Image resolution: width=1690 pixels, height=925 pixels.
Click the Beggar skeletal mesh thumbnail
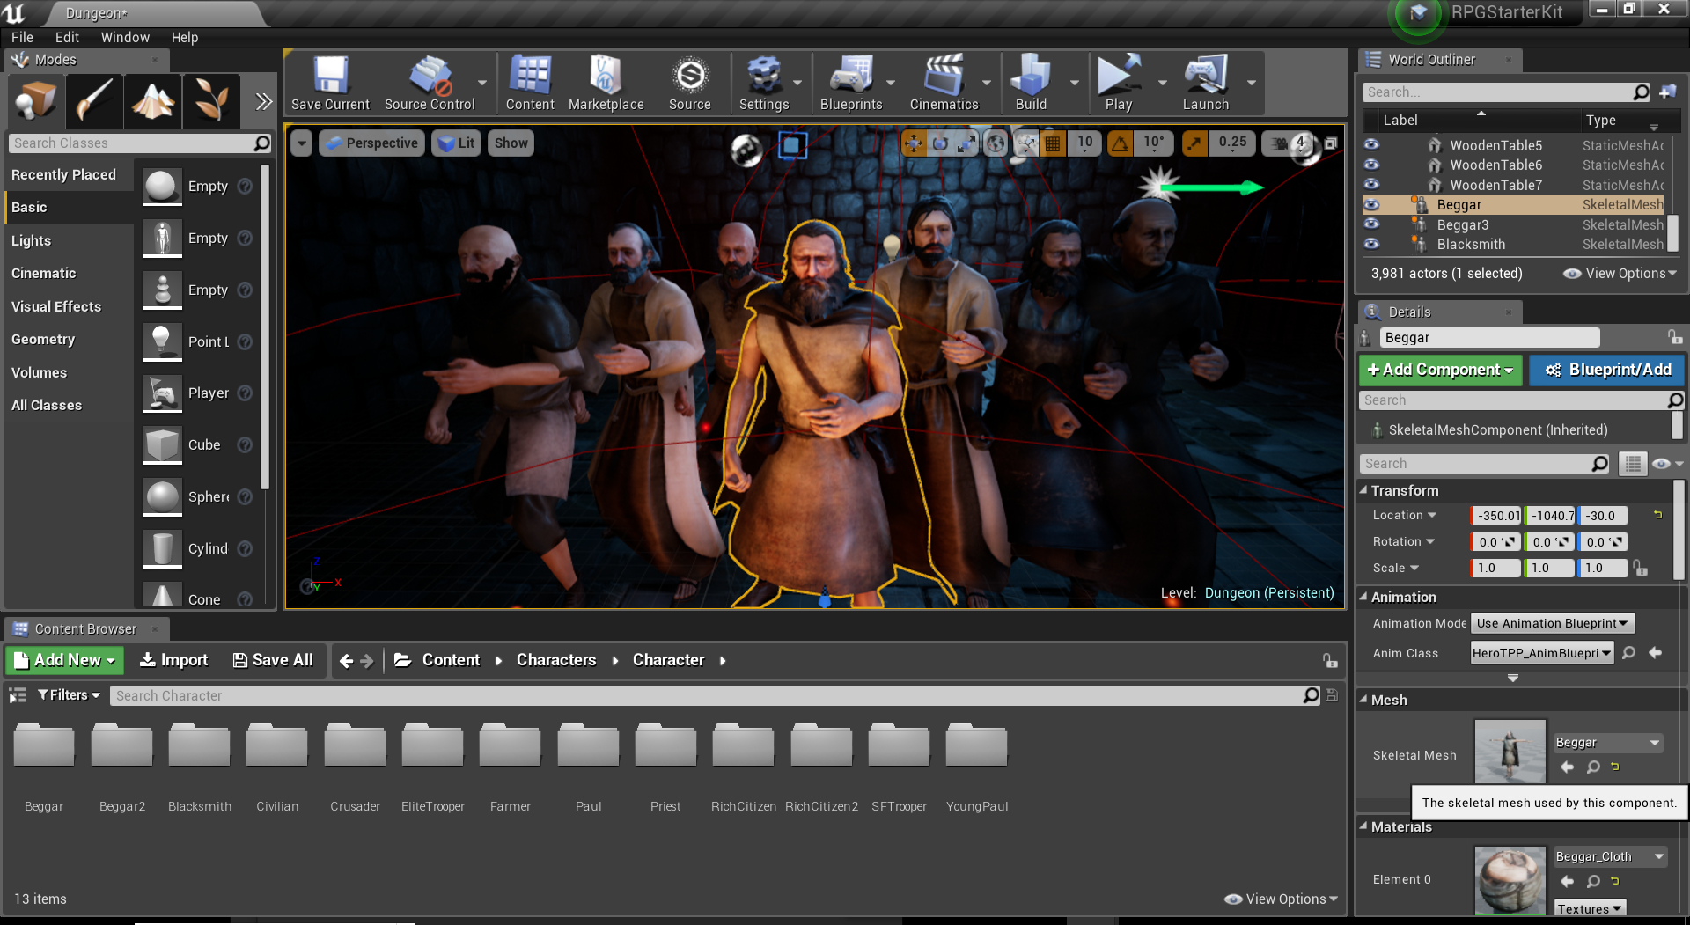click(1510, 752)
